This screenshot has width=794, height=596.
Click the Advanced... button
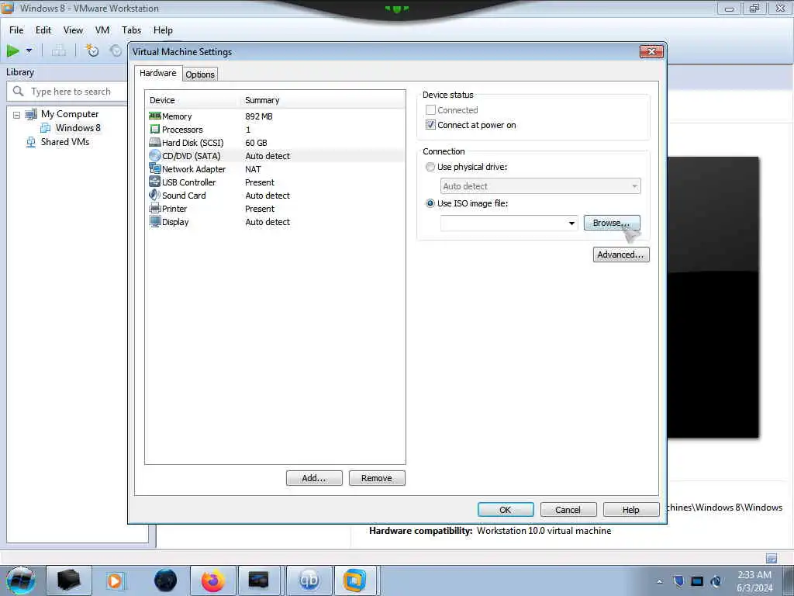(621, 255)
